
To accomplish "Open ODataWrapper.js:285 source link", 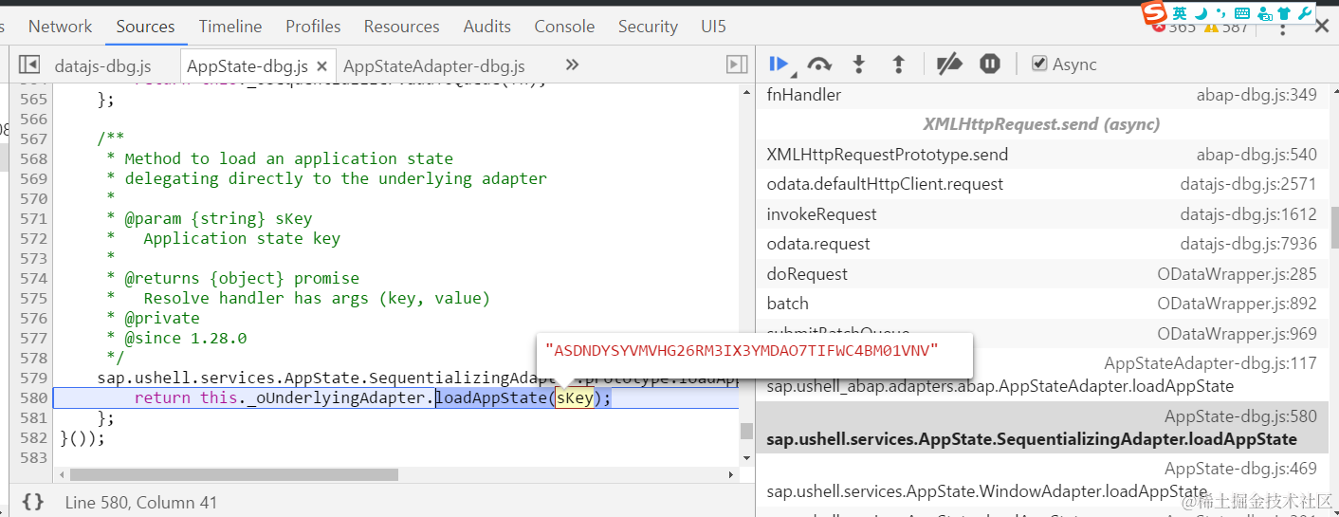I will click(1238, 274).
